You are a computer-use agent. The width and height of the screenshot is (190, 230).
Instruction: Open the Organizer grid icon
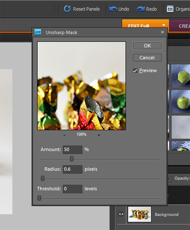pos(170,9)
